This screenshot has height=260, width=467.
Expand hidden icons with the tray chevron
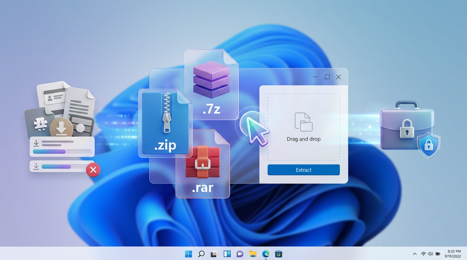coord(415,254)
